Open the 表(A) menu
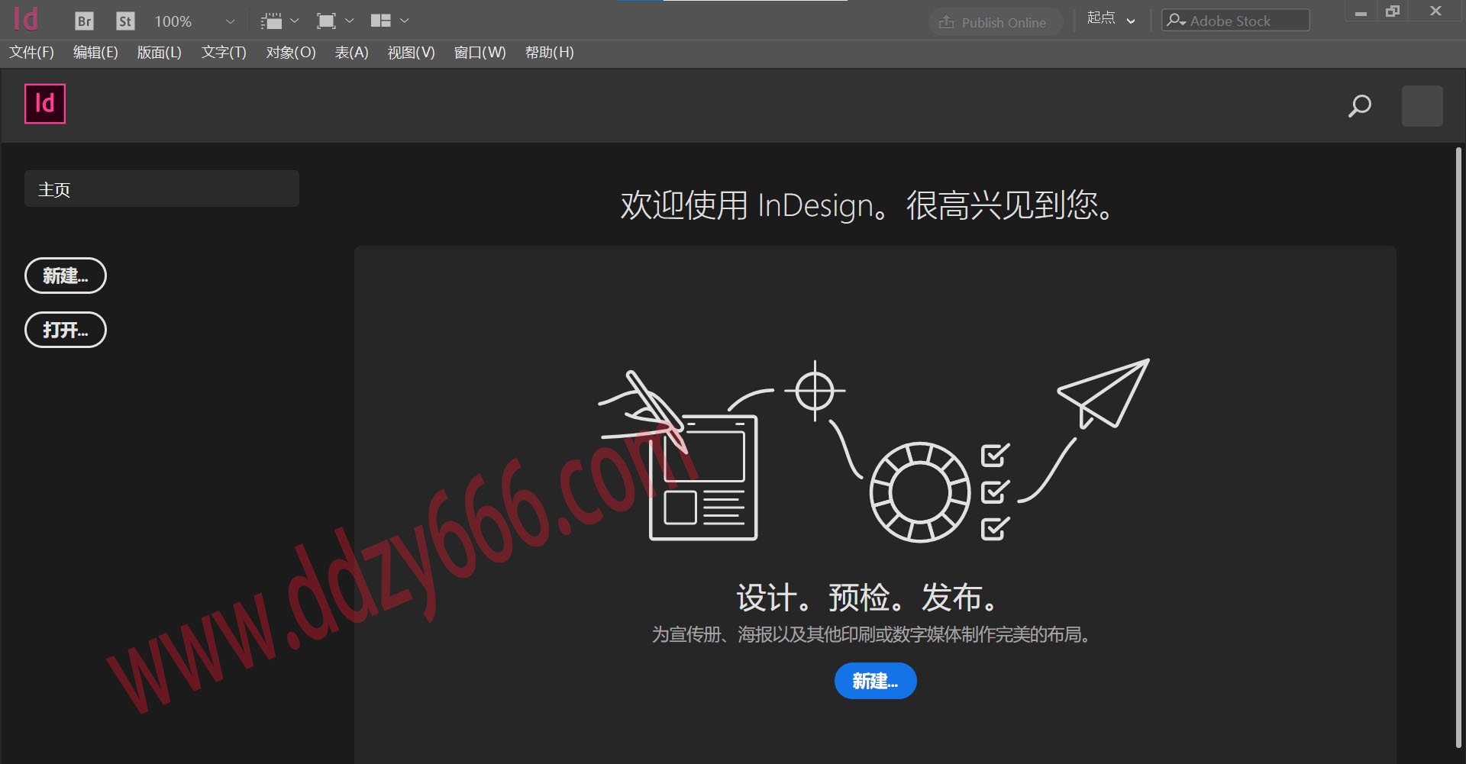The width and height of the screenshot is (1466, 764). [352, 53]
